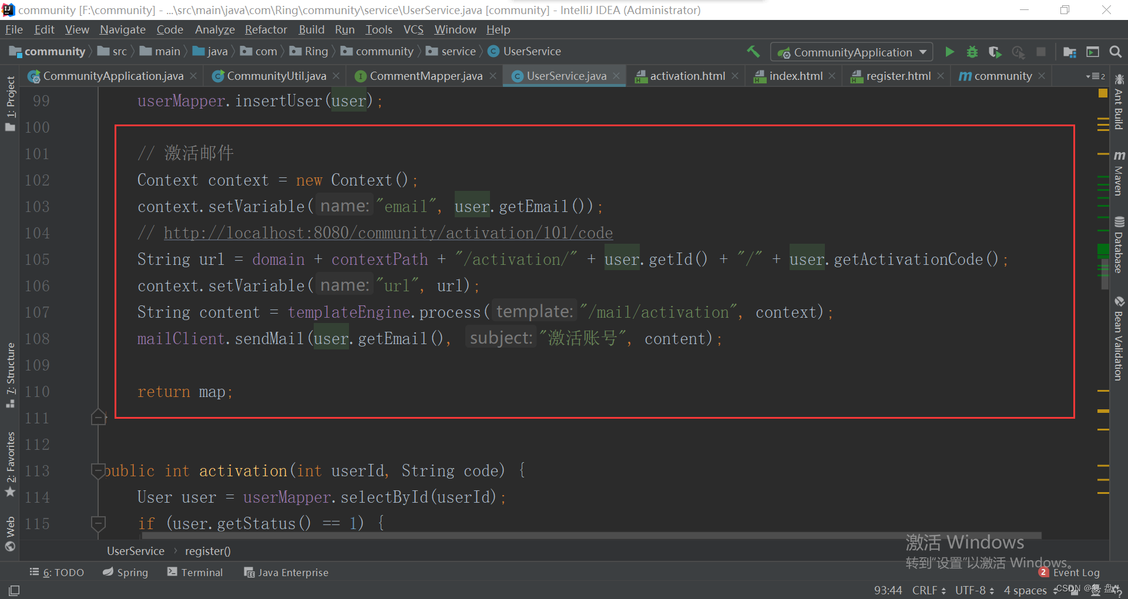Open the Window menu

click(x=455, y=29)
